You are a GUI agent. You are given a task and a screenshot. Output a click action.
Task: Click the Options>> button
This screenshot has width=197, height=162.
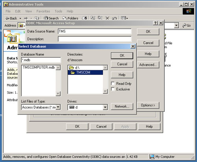(x=148, y=105)
